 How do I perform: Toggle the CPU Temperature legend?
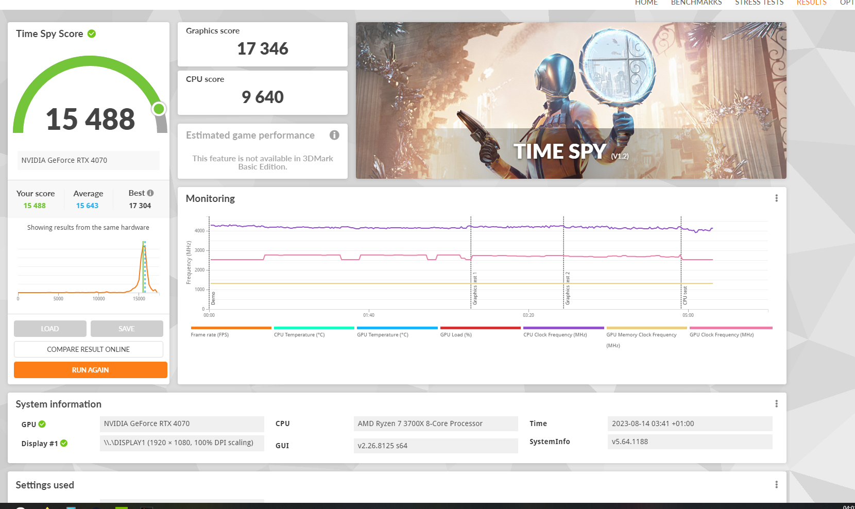coord(314,332)
